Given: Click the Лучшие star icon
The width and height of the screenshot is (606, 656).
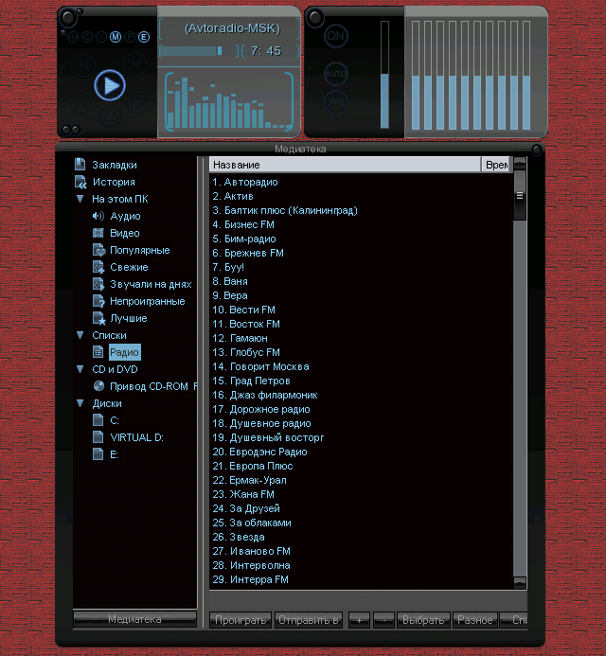Looking at the screenshot, I should (x=98, y=318).
